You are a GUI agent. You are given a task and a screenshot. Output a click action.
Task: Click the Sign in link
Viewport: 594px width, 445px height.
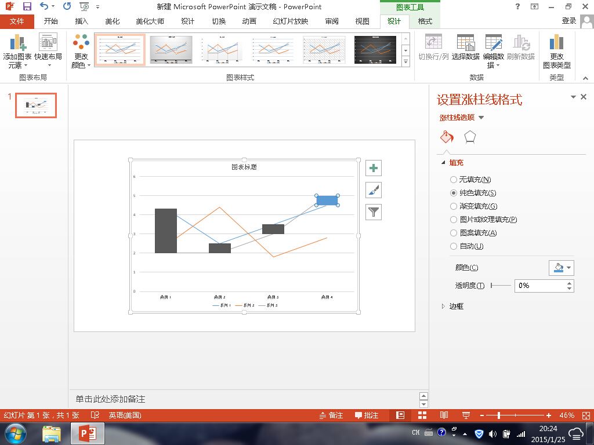(x=568, y=21)
